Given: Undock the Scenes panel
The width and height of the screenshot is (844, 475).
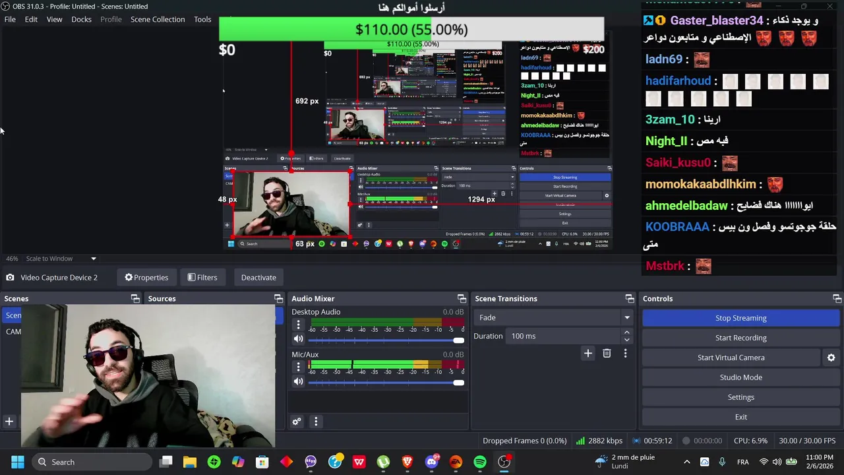Looking at the screenshot, I should click(135, 299).
